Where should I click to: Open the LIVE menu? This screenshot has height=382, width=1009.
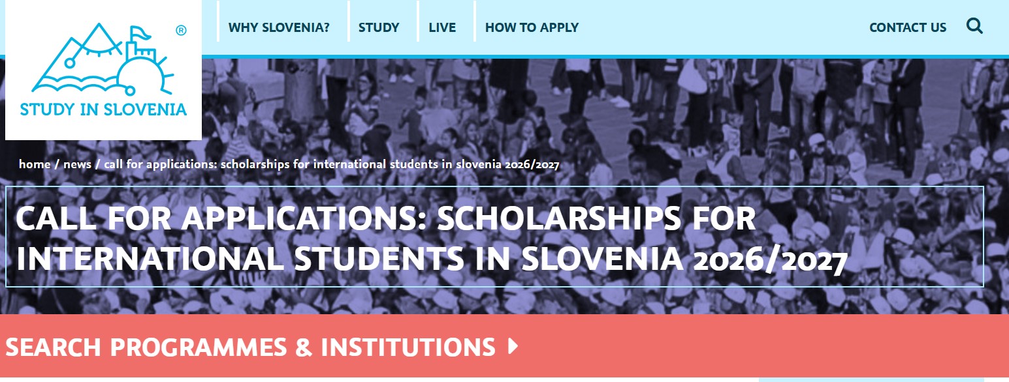[x=443, y=27]
